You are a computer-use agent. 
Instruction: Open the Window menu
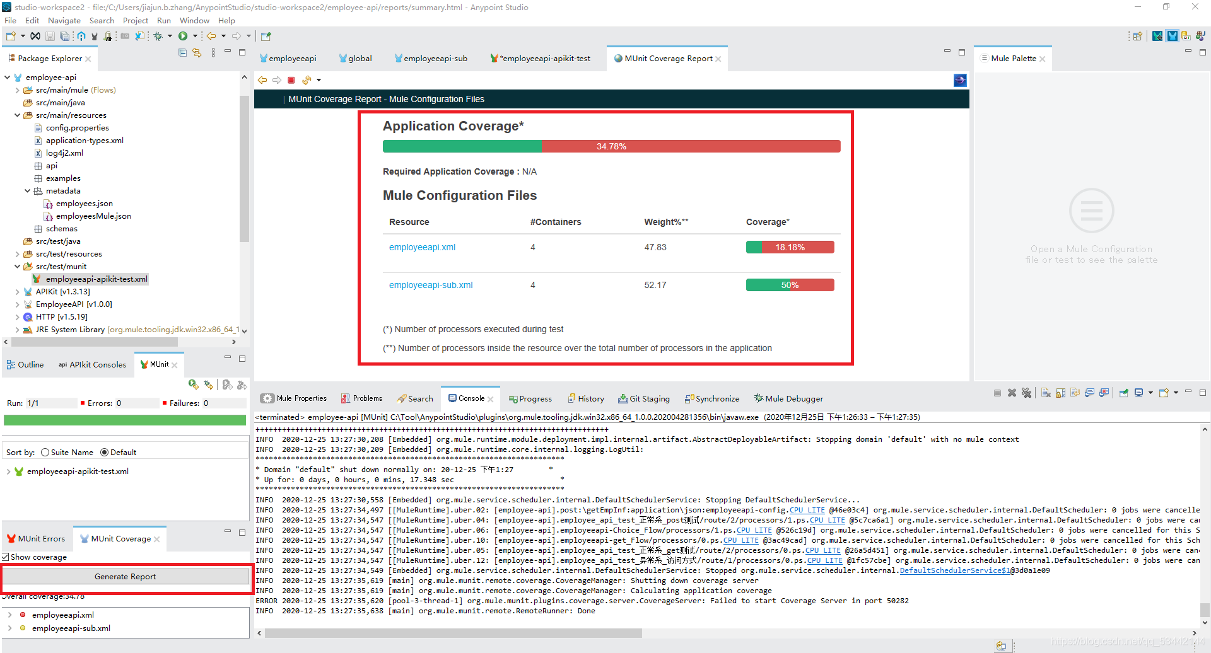pos(194,21)
